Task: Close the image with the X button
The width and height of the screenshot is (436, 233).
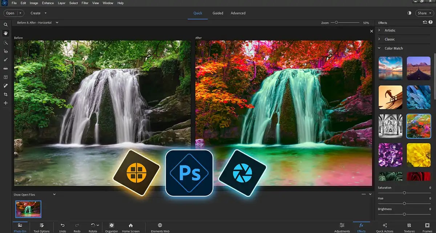Action: coord(371,31)
